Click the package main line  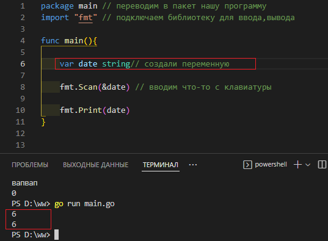tap(69, 6)
